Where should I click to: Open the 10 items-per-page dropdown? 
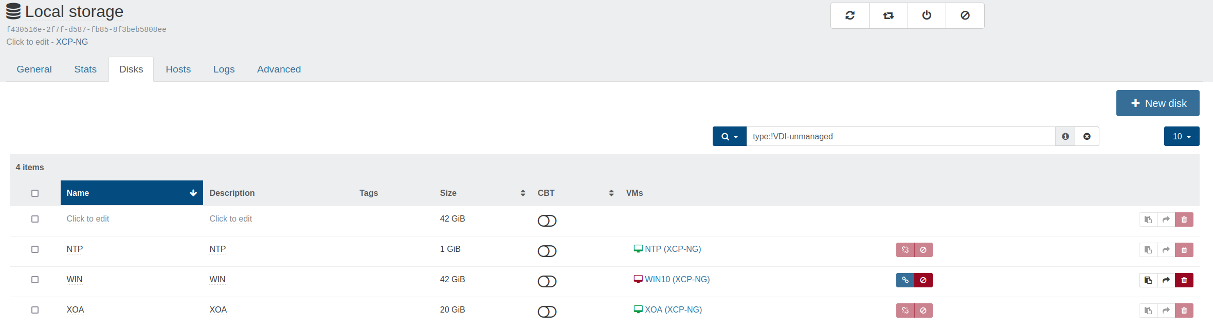pos(1181,136)
